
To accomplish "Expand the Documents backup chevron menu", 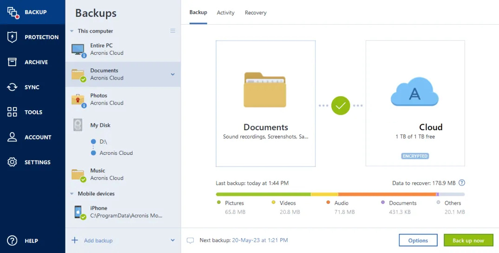I will click(173, 74).
